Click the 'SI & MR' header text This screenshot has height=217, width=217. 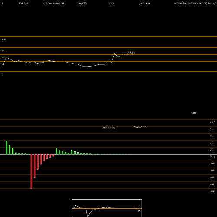[x=23, y=3]
